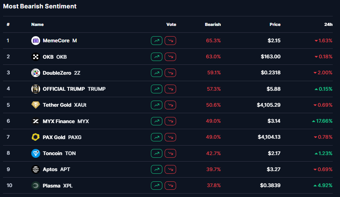Vote bearish on OKB

click(170, 57)
